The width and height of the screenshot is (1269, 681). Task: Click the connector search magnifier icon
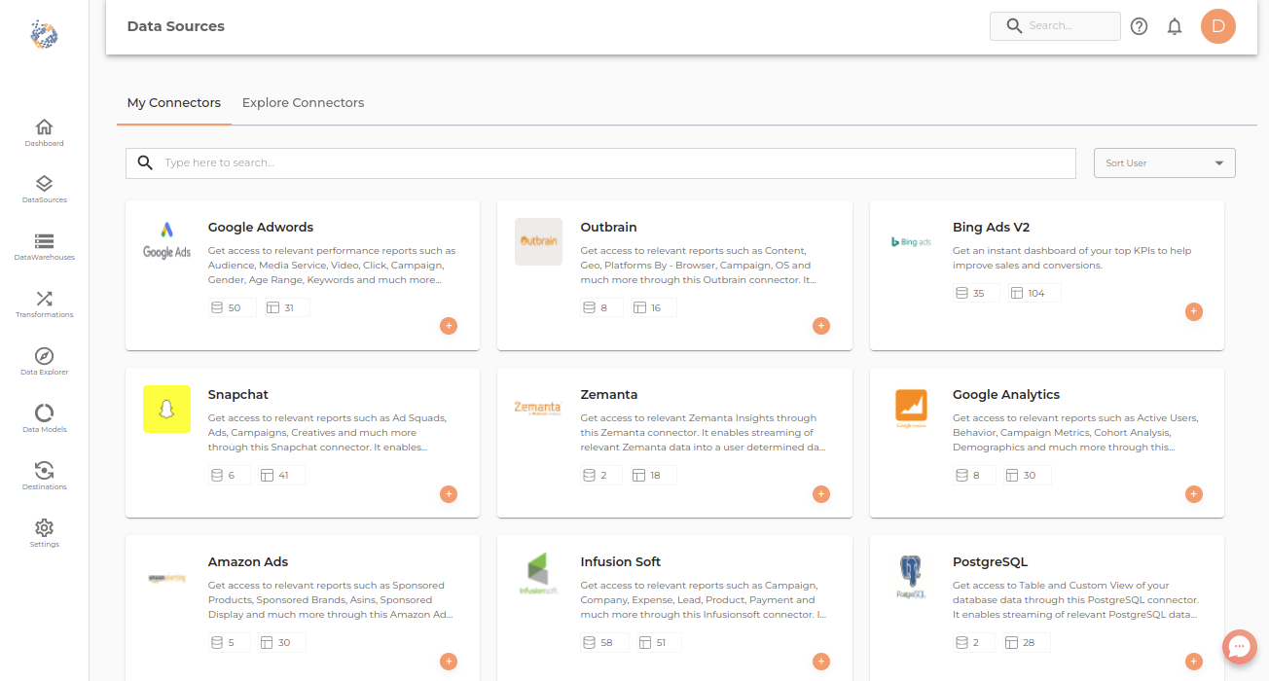pyautogui.click(x=145, y=162)
